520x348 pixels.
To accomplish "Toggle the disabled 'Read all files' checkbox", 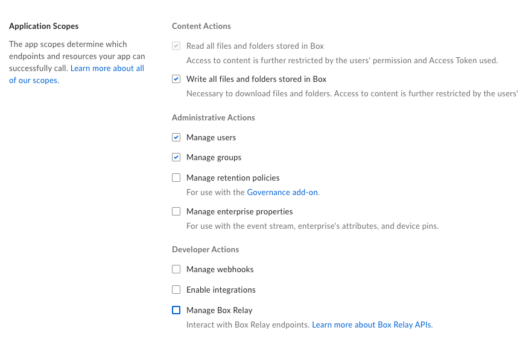I will click(x=176, y=46).
